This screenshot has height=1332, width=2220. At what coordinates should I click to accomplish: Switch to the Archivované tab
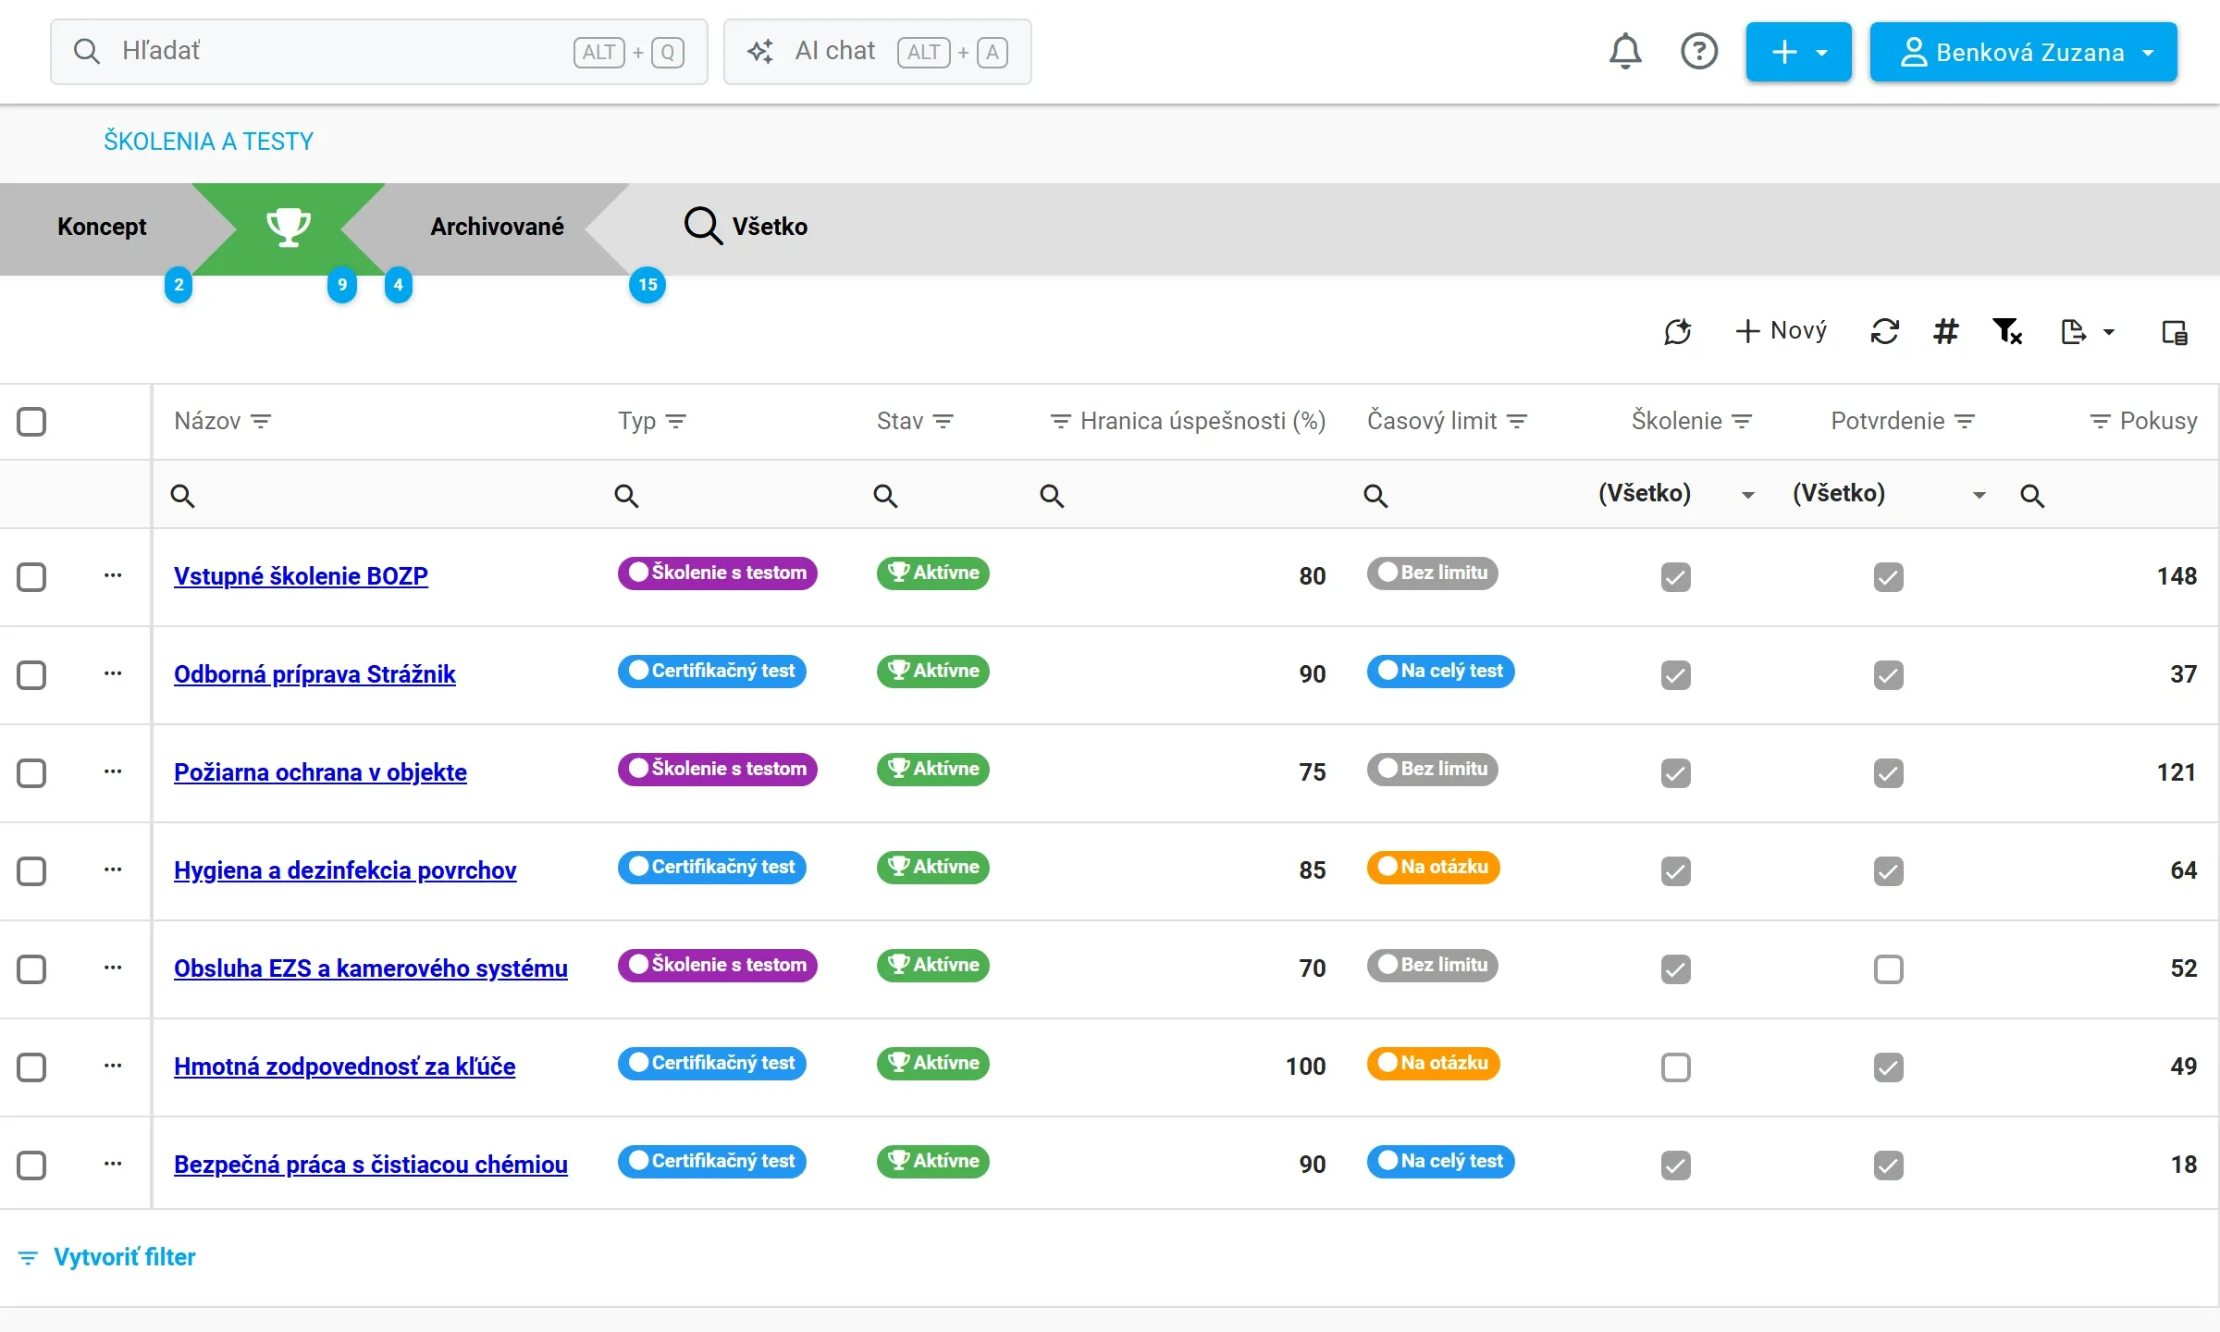pos(497,227)
